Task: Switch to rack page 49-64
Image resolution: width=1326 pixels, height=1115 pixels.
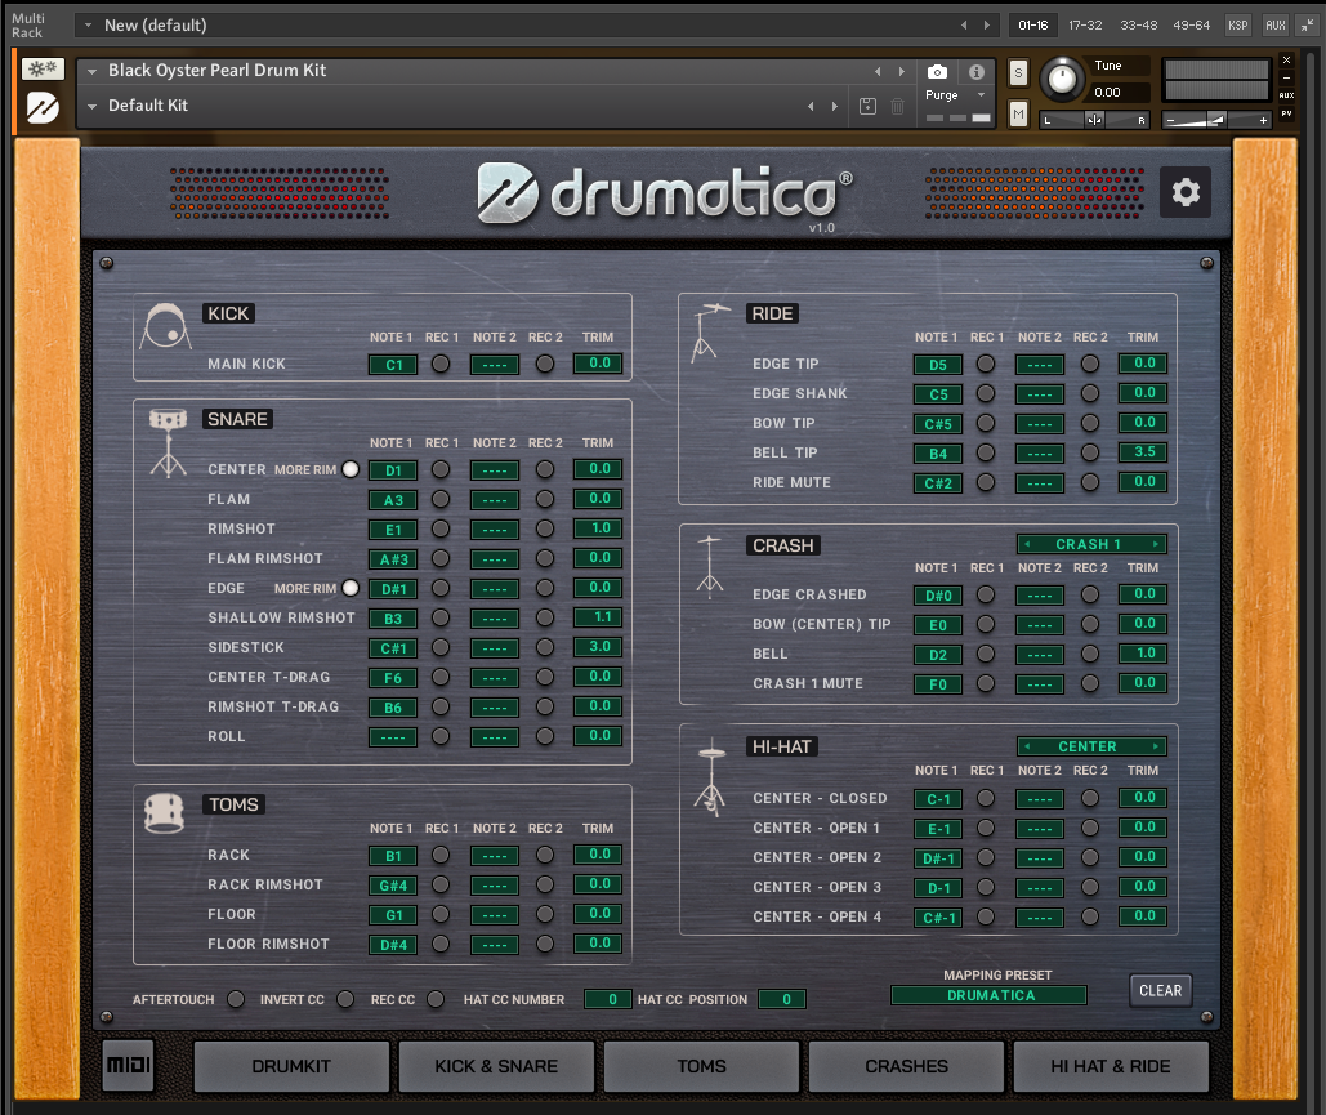Action: (x=1191, y=25)
